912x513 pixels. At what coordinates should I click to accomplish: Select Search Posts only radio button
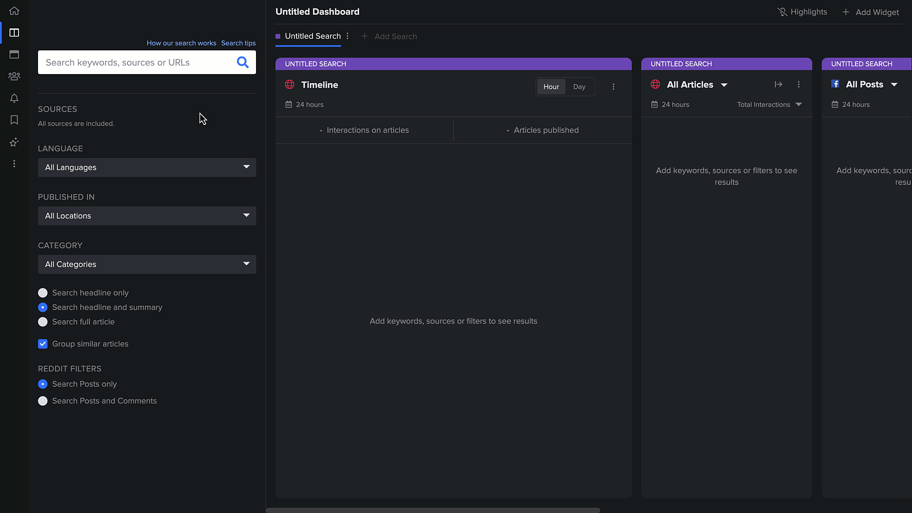click(x=43, y=384)
